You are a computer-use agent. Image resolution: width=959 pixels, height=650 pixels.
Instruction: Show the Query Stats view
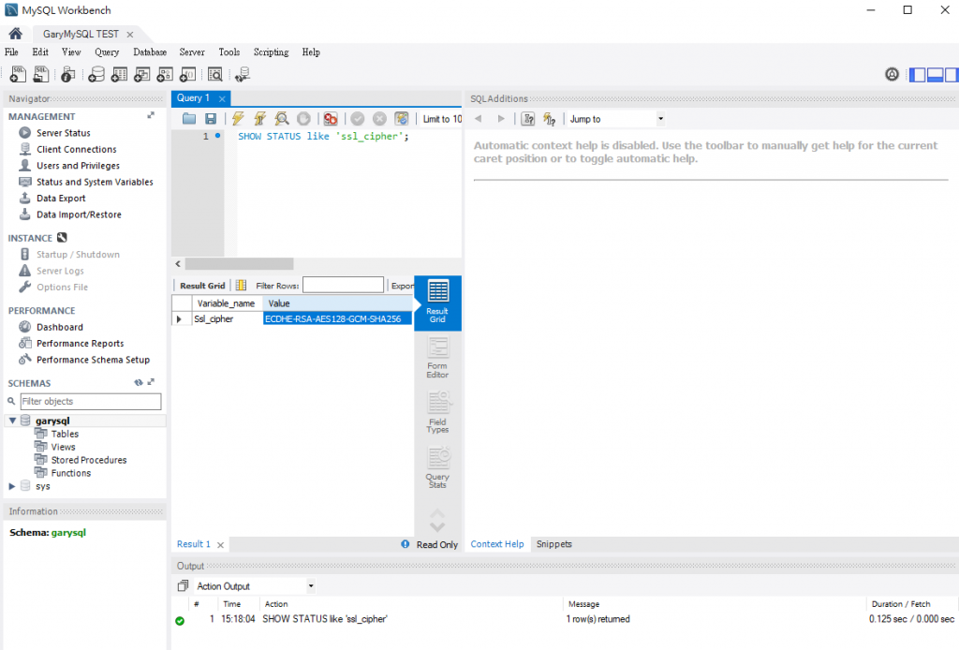[437, 467]
